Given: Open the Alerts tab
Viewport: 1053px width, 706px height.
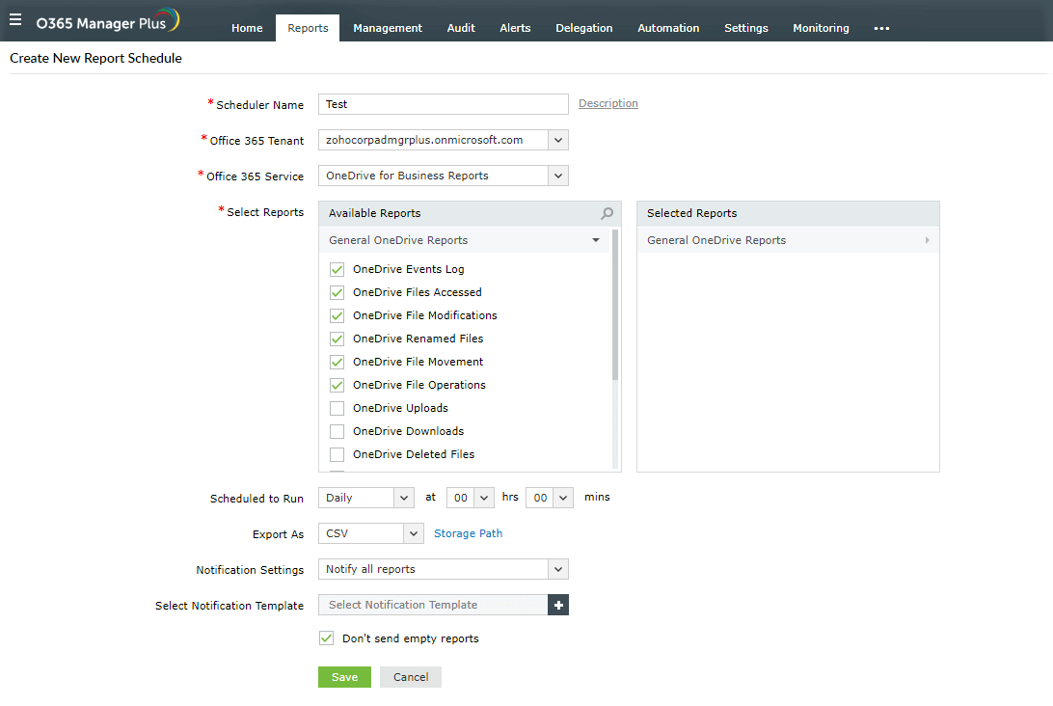Looking at the screenshot, I should (x=515, y=28).
